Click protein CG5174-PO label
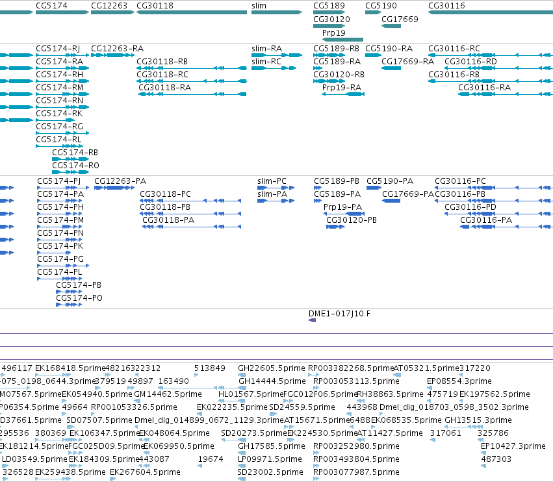The width and height of the screenshot is (553, 482). point(79,298)
